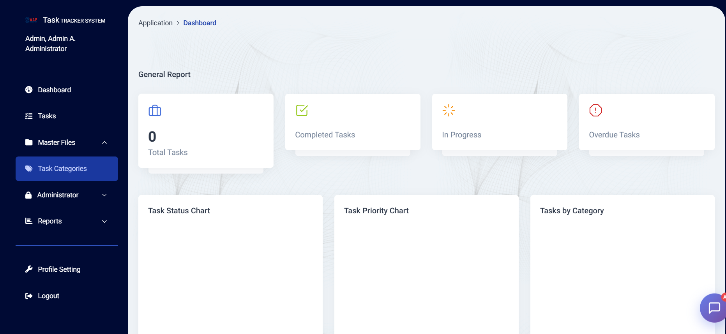Image resolution: width=726 pixels, height=334 pixels.
Task: Collapse the Master Files chevron
Action: click(104, 142)
